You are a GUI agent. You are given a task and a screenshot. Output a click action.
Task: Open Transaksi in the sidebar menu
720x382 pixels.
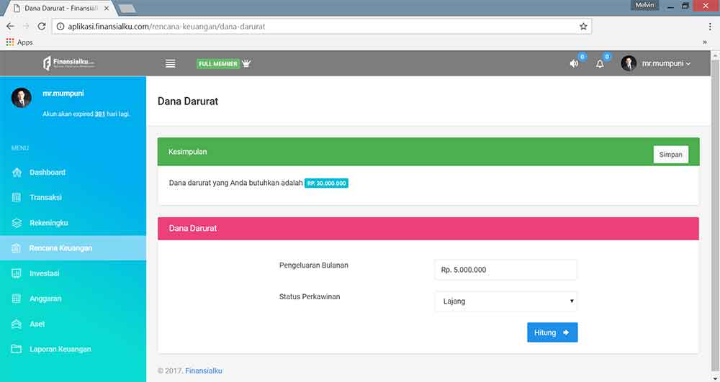(x=45, y=198)
